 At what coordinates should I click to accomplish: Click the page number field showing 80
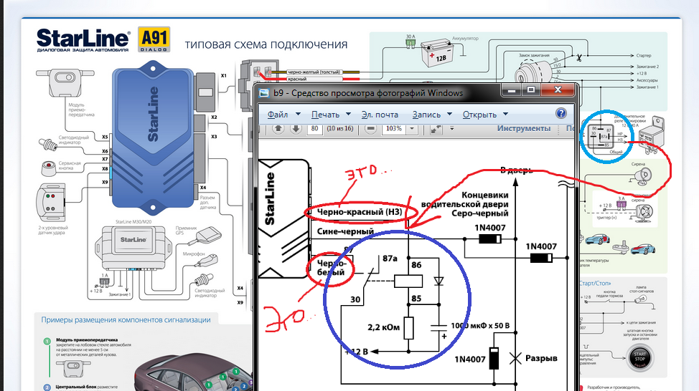315,129
